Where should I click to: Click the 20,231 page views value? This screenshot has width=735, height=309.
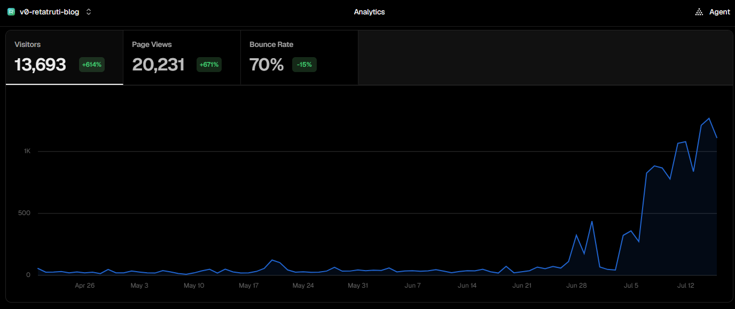158,65
